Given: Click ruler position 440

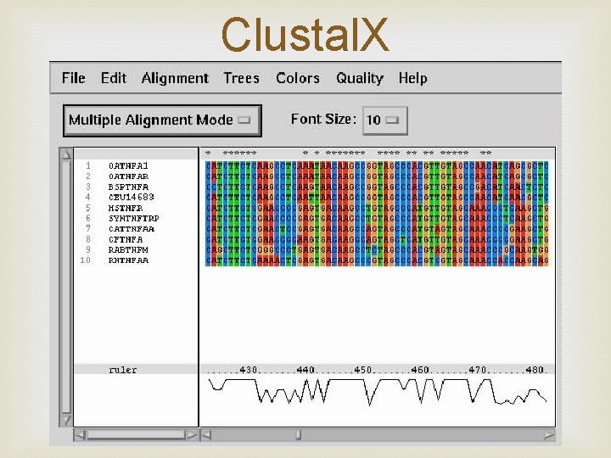Looking at the screenshot, I should pyautogui.click(x=305, y=369).
